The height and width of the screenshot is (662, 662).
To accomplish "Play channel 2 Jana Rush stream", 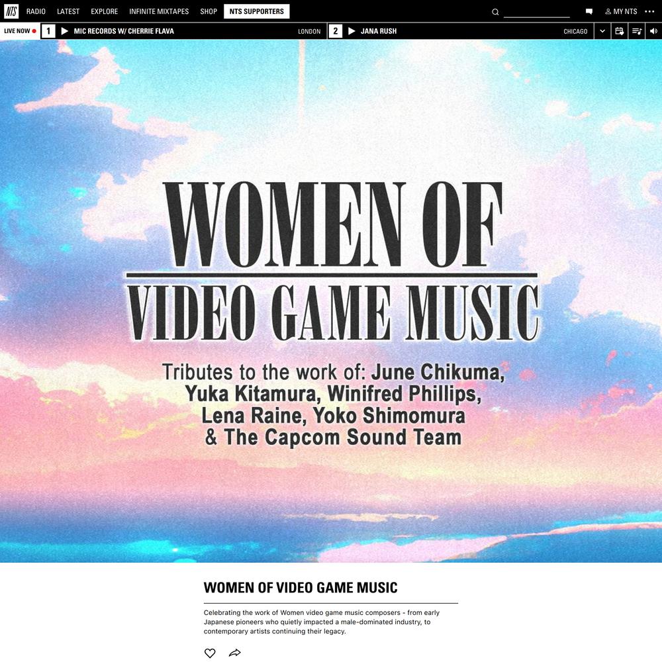I will coord(352,31).
